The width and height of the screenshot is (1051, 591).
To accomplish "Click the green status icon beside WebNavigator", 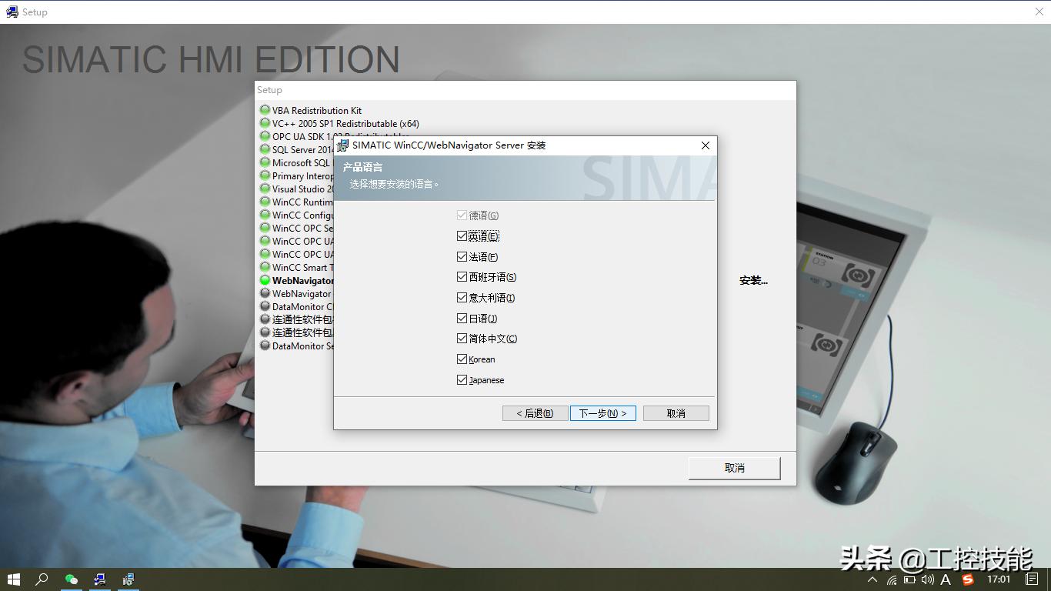I will click(264, 280).
